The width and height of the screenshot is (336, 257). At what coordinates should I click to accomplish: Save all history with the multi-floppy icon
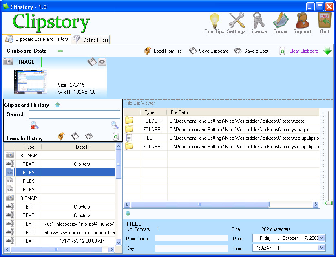click(x=89, y=136)
